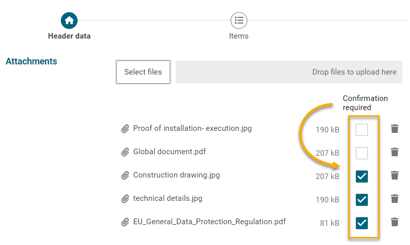410x245 pixels.
Task: Delete the Global document.pdf attachment
Action: [395, 152]
